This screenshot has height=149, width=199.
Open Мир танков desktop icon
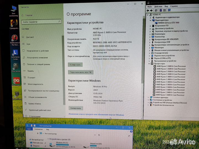[x=16, y=68]
